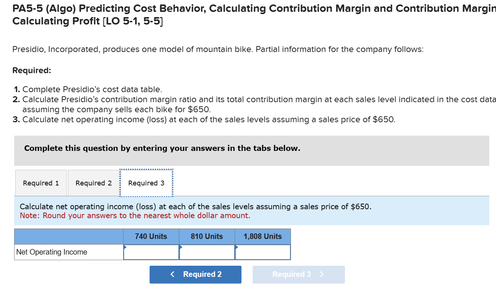Select the 1,808 Units column header
The height and width of the screenshot is (304, 496).
click(x=262, y=236)
